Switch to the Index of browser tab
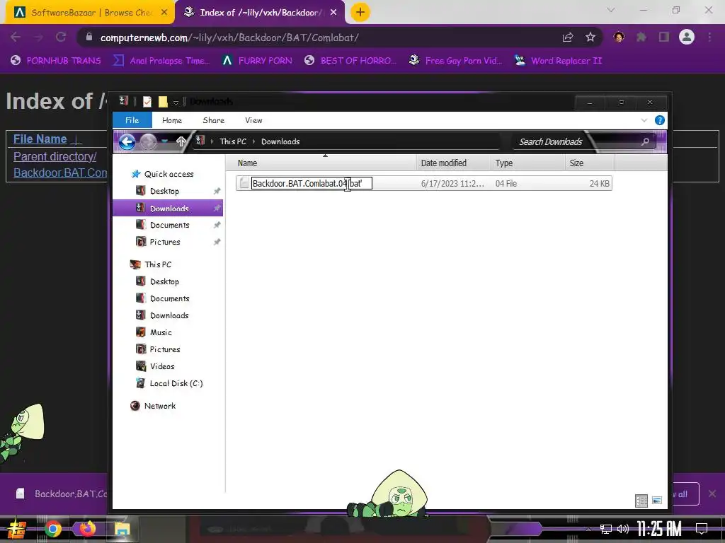 click(260, 13)
